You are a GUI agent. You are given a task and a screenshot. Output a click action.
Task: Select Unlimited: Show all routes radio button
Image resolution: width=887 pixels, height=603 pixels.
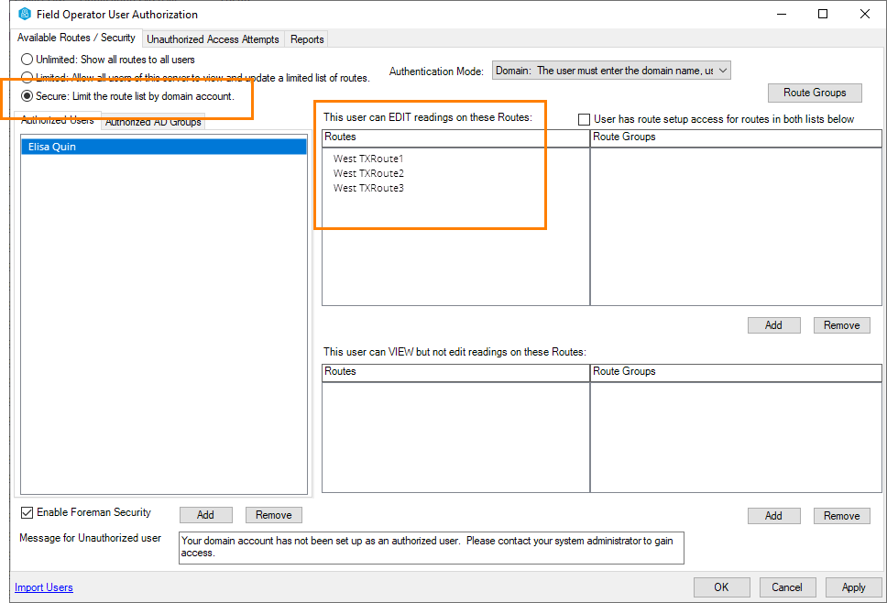click(27, 60)
